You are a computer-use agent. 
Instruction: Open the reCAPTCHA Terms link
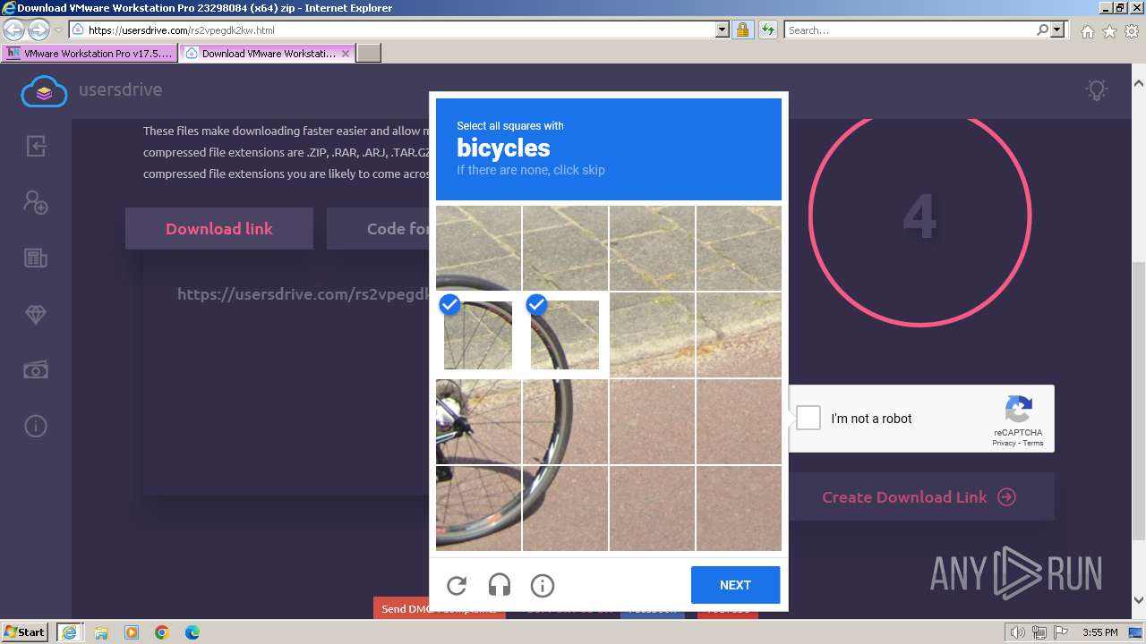click(1033, 444)
